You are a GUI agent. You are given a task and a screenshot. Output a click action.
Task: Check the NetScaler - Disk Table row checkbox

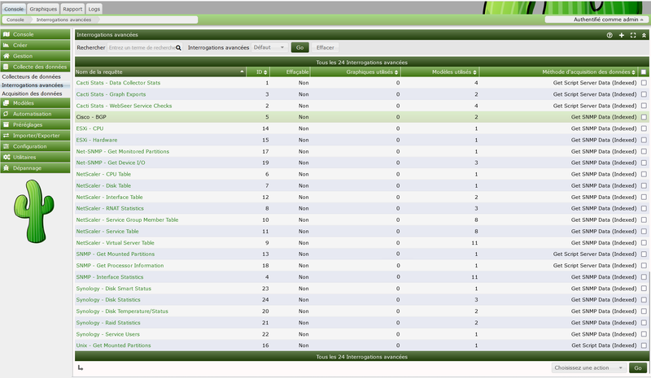click(644, 185)
